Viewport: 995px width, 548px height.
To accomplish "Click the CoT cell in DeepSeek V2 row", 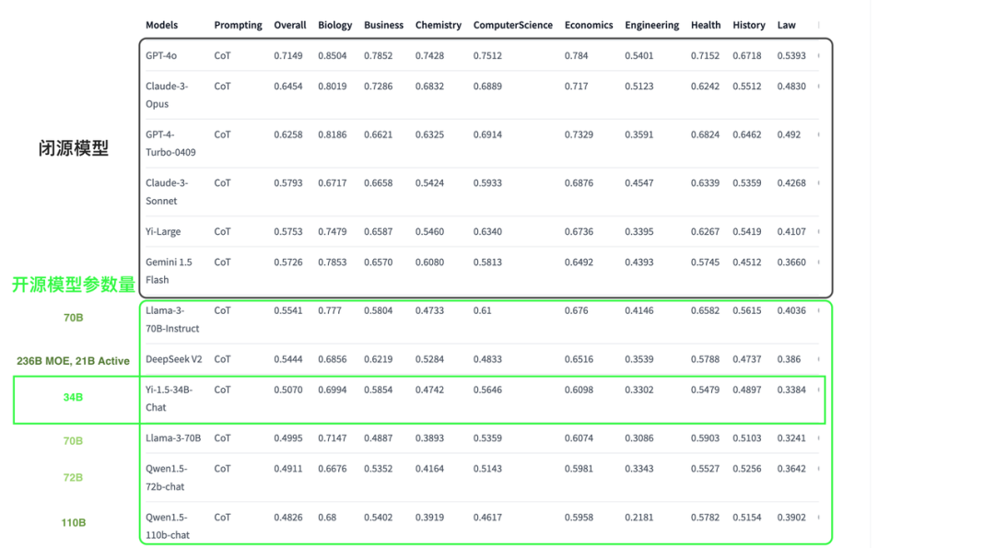I will pyautogui.click(x=222, y=359).
